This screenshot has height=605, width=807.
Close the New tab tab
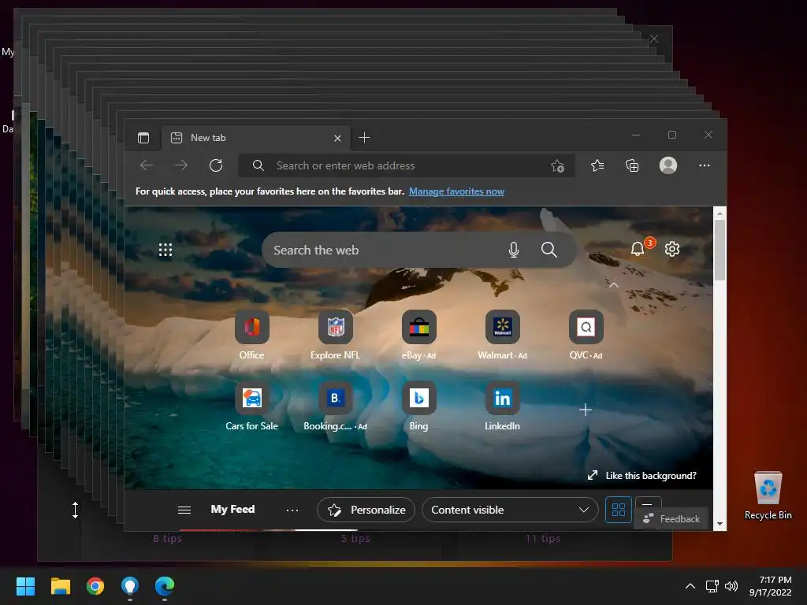337,138
